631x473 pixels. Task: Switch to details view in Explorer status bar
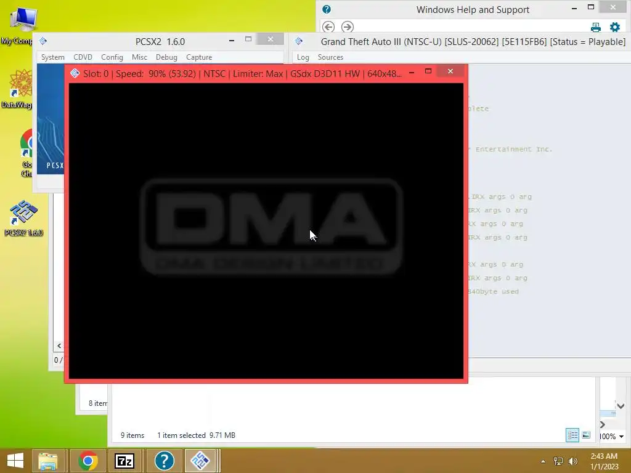[x=572, y=435]
